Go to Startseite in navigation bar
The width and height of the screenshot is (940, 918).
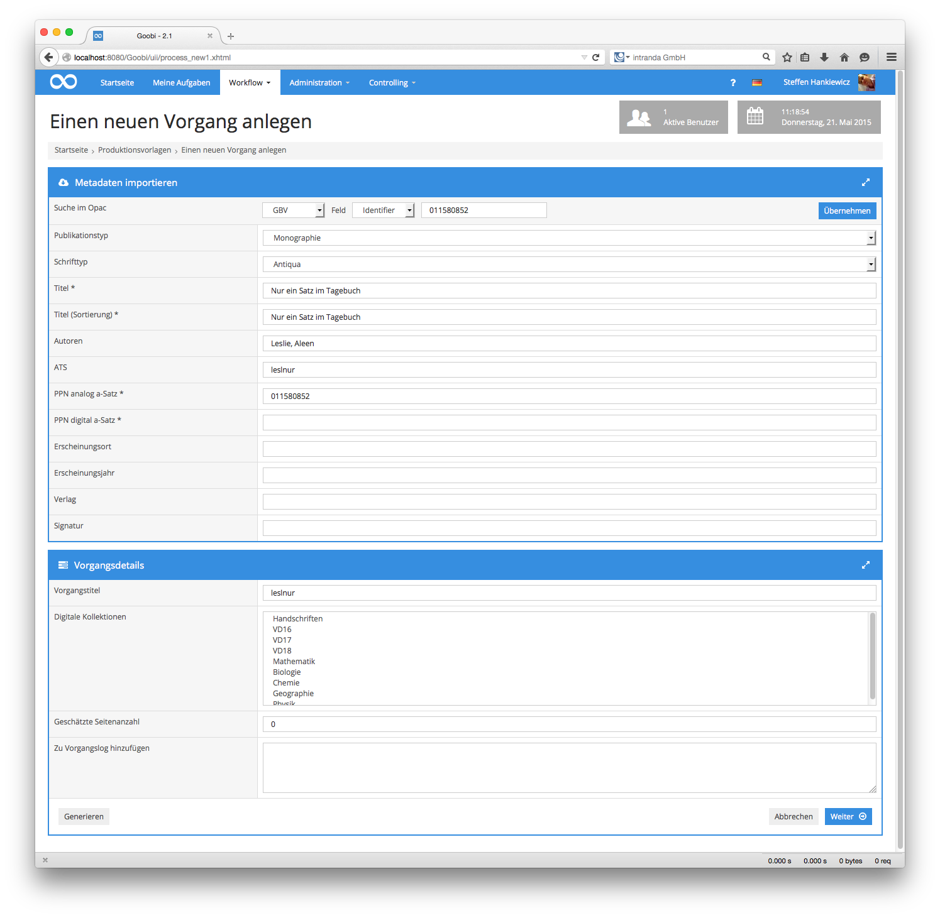117,82
